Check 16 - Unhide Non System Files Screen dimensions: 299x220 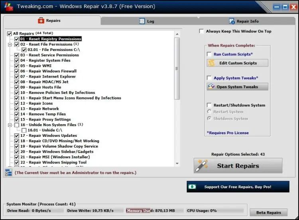[17, 125]
